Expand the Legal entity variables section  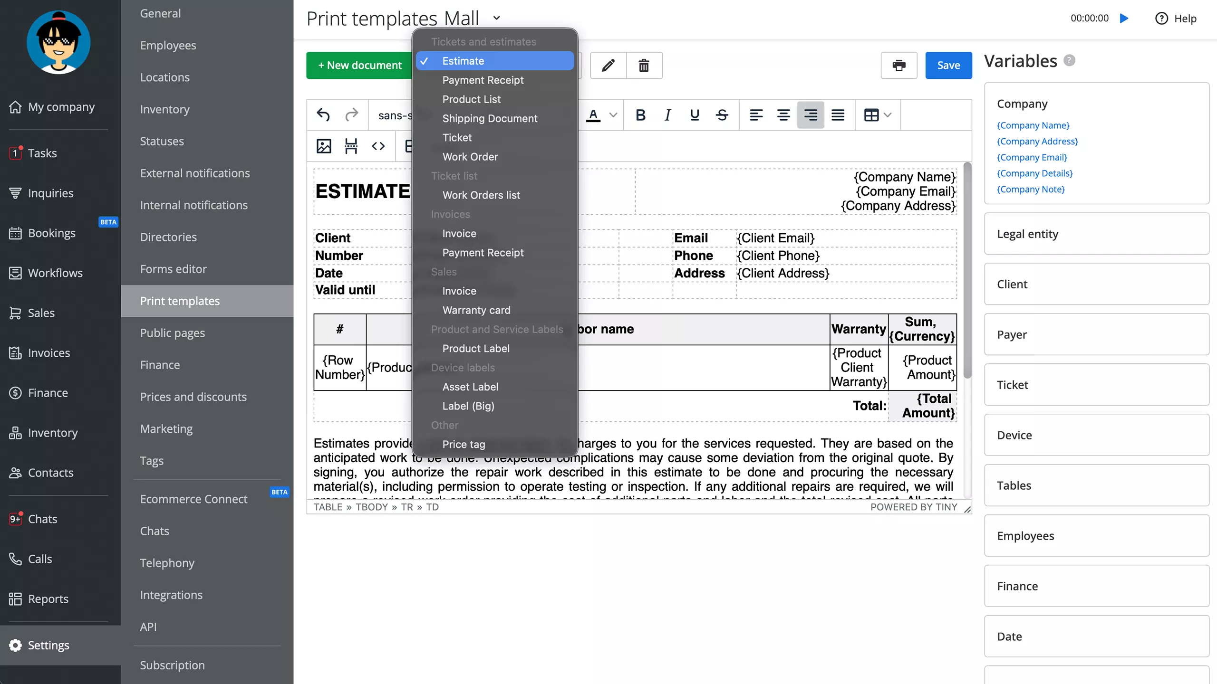tap(1027, 234)
